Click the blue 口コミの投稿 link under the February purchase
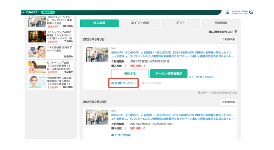 [121, 135]
